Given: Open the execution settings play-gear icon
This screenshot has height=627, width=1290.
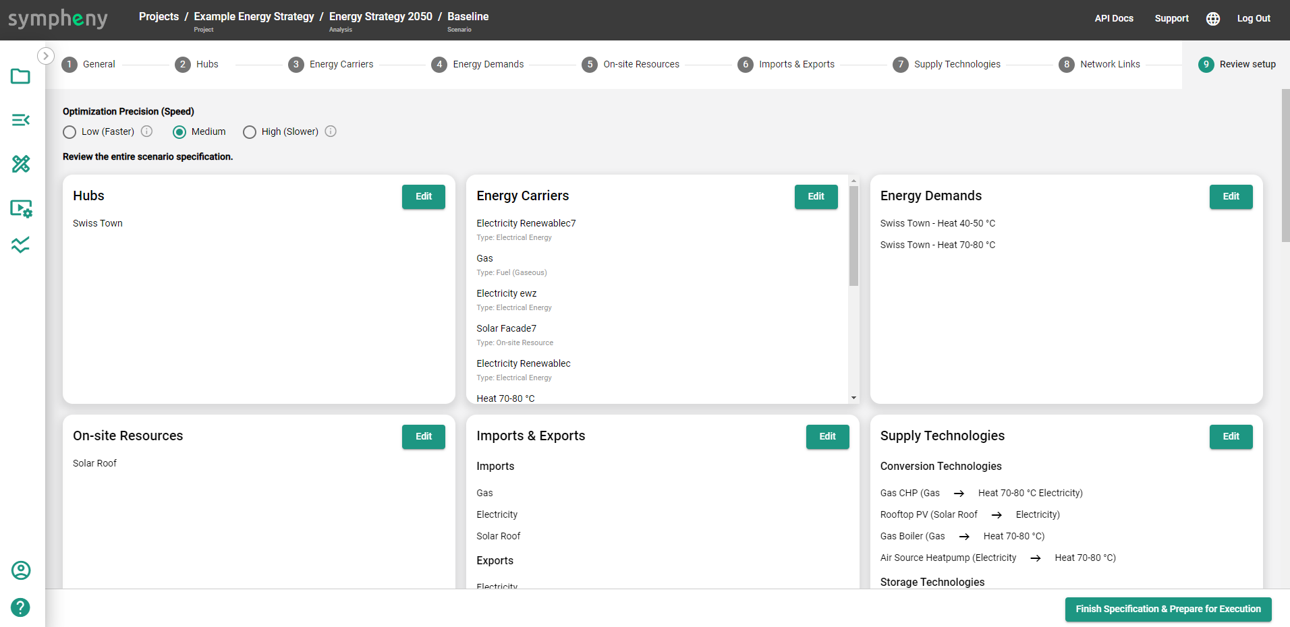Looking at the screenshot, I should pos(20,208).
